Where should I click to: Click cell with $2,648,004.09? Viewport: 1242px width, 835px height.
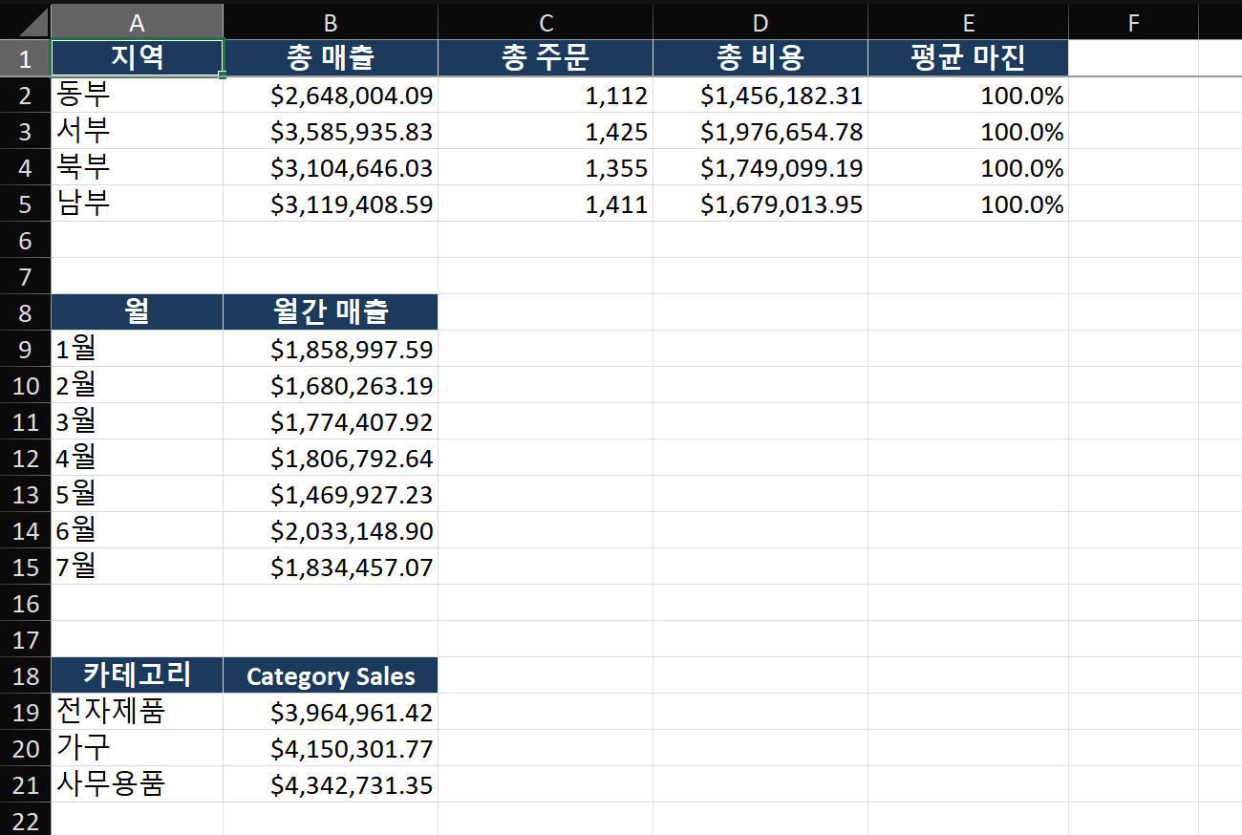[331, 95]
